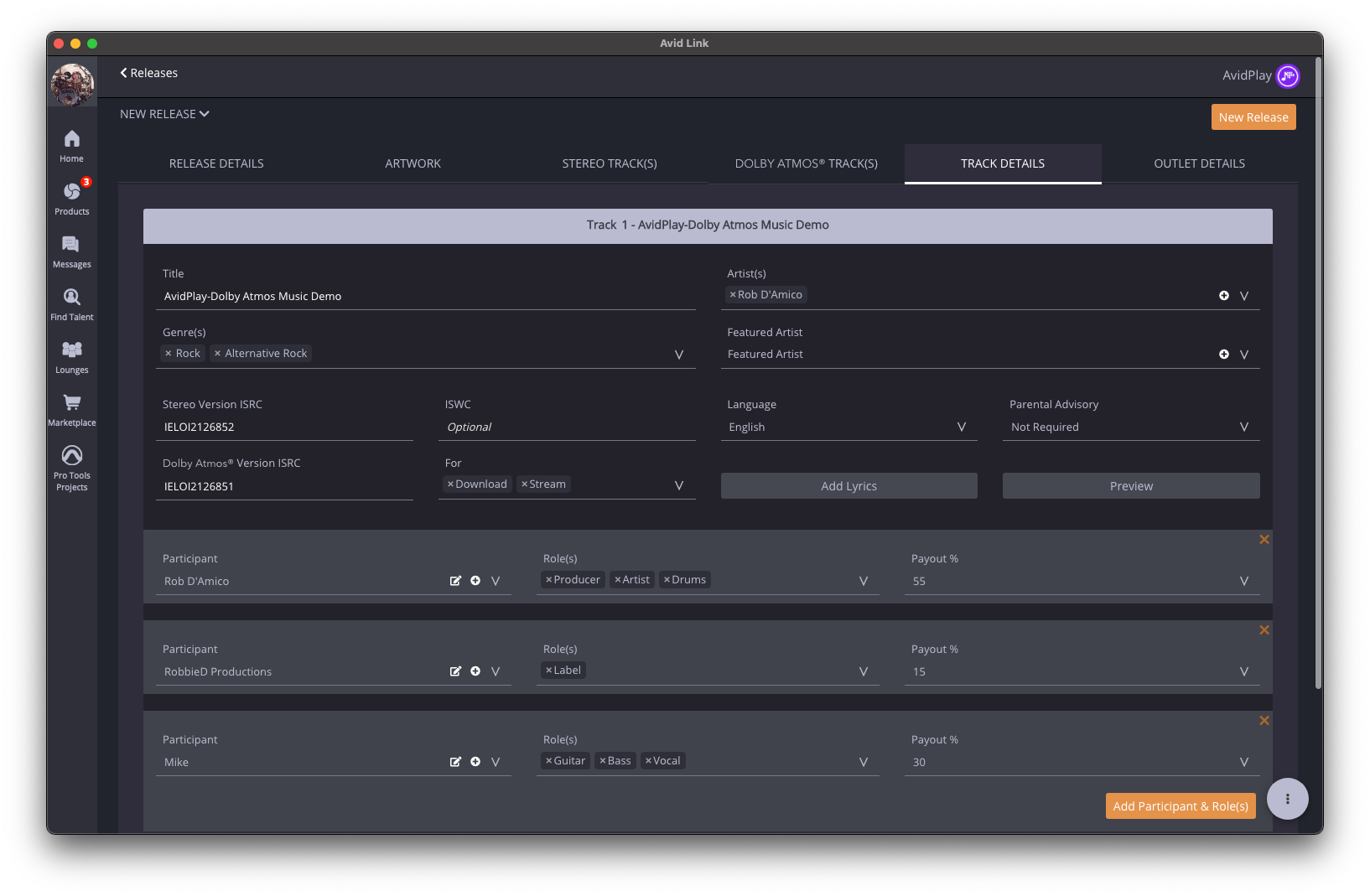Switch to the OUTLET DETAILS tab
1370x896 pixels.
(x=1199, y=163)
